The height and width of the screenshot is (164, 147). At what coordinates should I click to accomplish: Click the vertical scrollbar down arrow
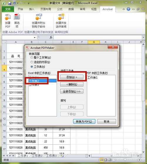(143, 152)
